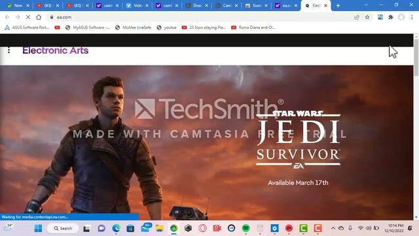Click the battery tray icon

coord(376,228)
